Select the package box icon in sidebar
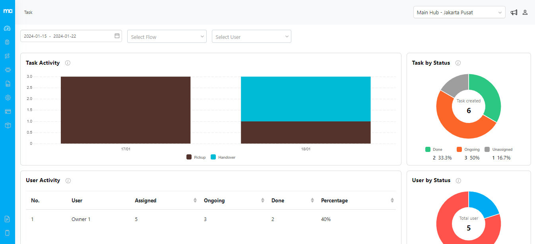535x244 pixels. click(x=8, y=125)
